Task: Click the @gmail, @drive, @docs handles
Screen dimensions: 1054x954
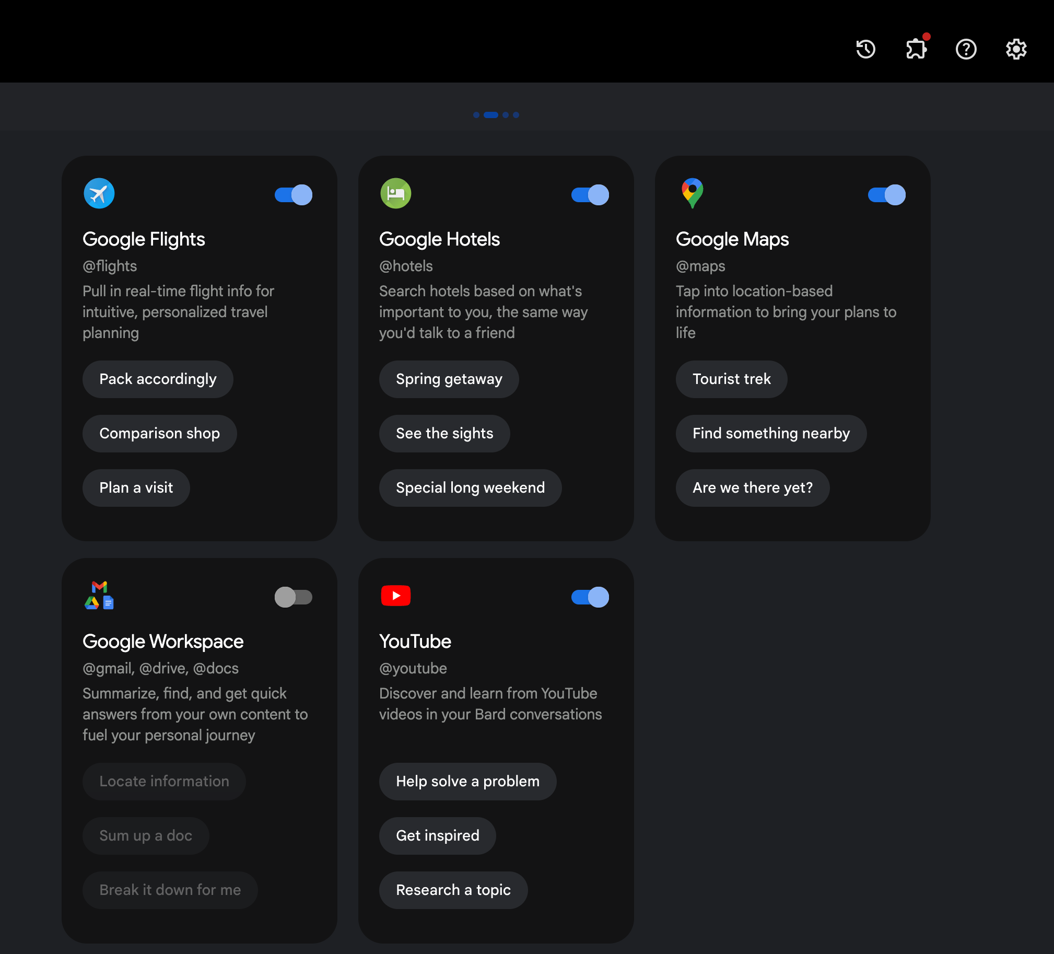Action: (x=160, y=668)
